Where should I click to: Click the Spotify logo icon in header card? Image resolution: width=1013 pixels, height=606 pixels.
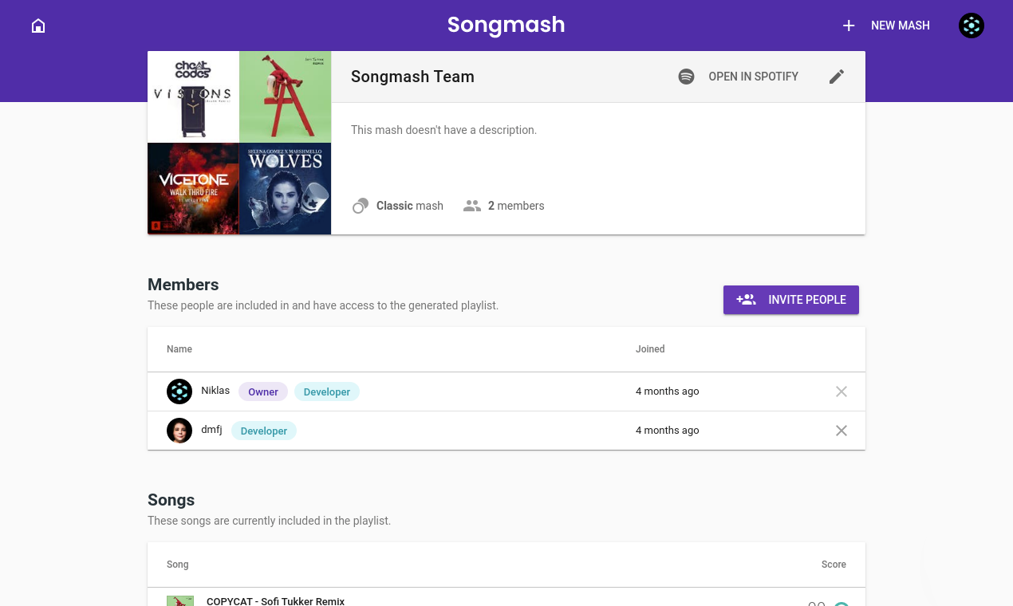point(686,77)
